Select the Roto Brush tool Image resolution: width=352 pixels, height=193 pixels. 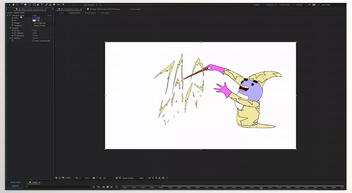59,5
